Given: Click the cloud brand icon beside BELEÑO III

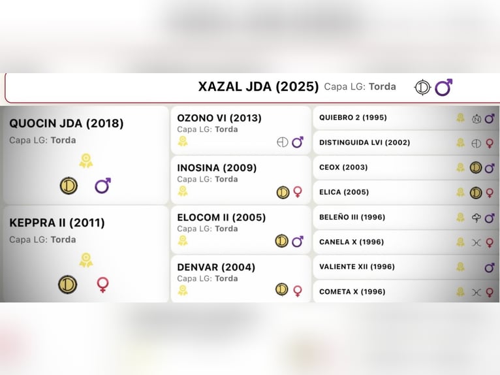Looking at the screenshot, I should pos(476,218).
